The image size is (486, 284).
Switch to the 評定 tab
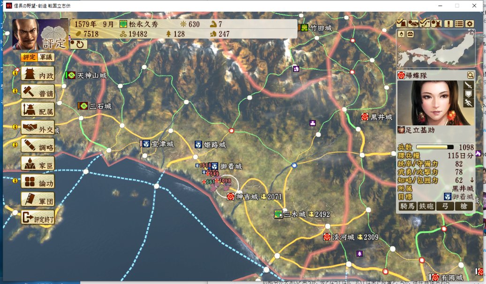tap(29, 57)
